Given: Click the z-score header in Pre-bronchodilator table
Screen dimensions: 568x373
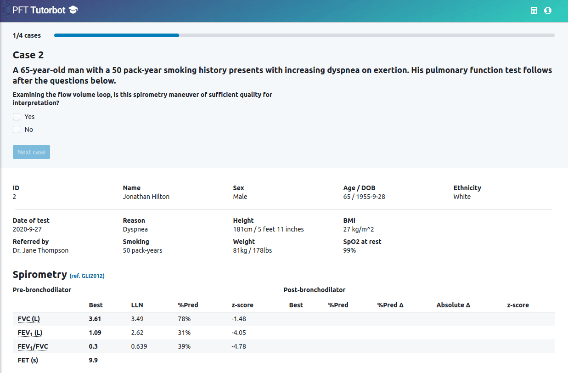Looking at the screenshot, I should point(242,305).
